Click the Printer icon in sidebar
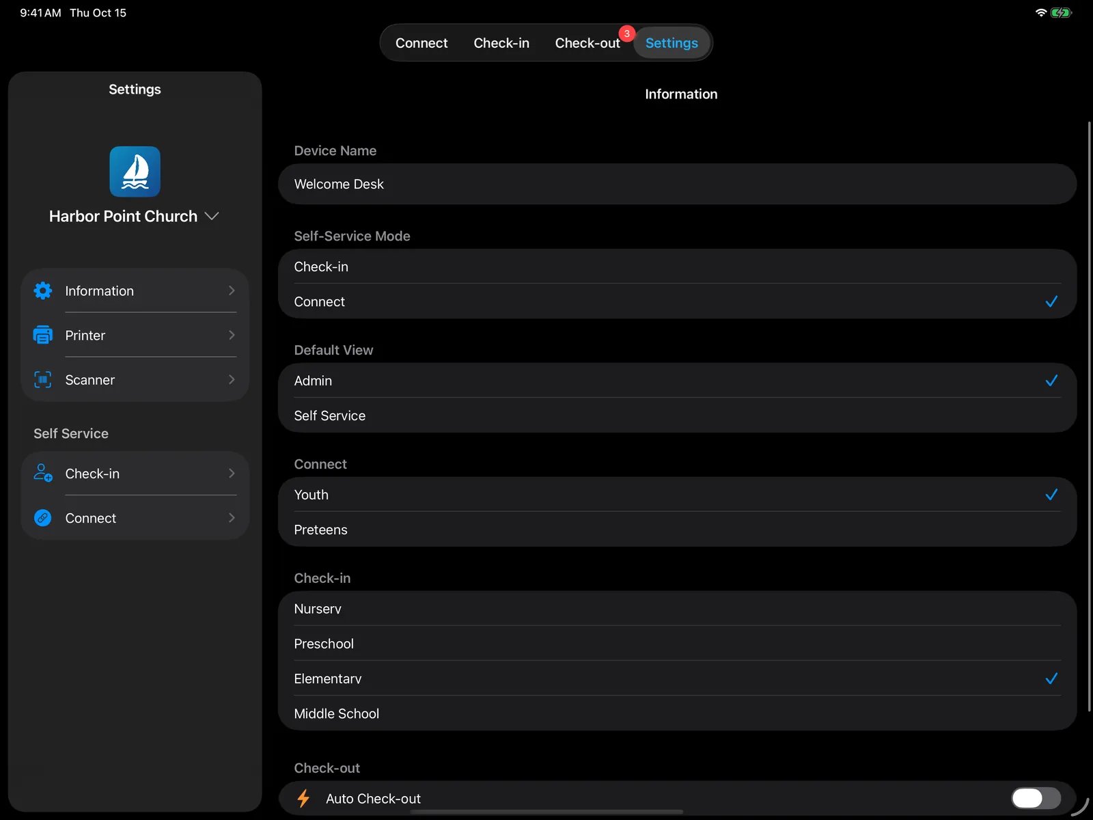This screenshot has width=1093, height=820. (x=43, y=335)
